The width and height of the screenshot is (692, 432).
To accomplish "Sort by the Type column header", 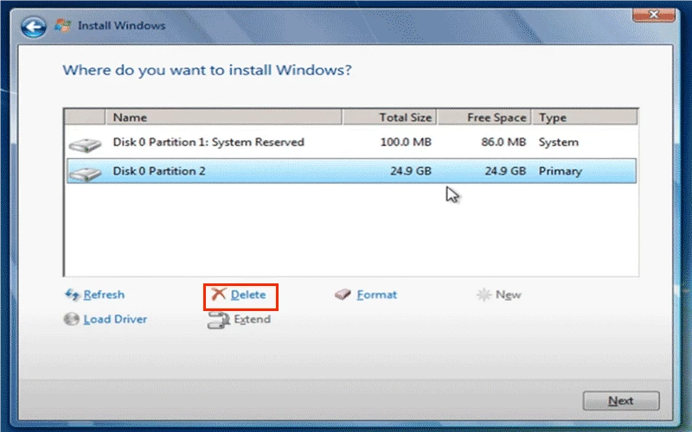I will [x=585, y=118].
